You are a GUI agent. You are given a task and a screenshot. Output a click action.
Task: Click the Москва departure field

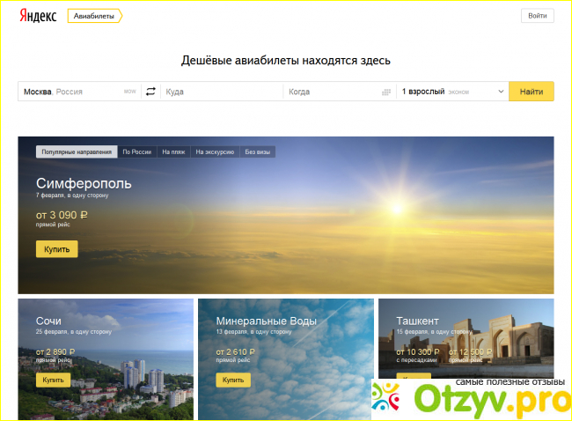tap(70, 92)
